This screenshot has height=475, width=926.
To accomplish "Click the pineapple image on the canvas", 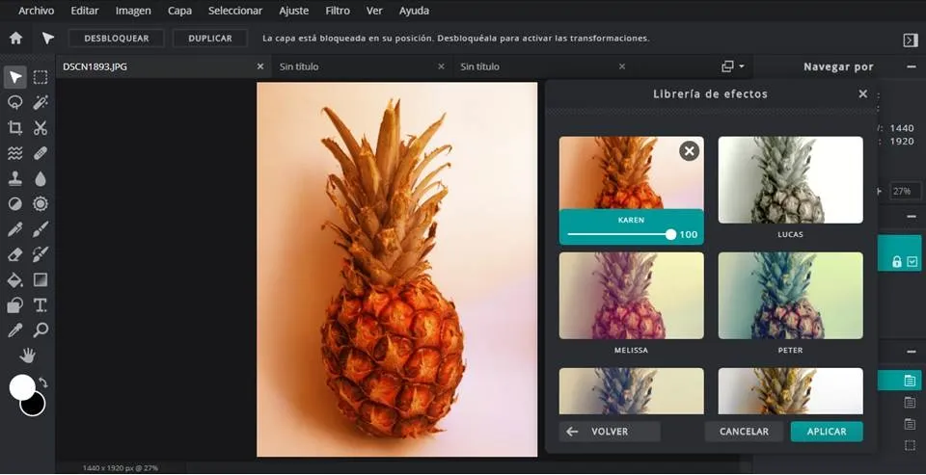I will coord(396,269).
